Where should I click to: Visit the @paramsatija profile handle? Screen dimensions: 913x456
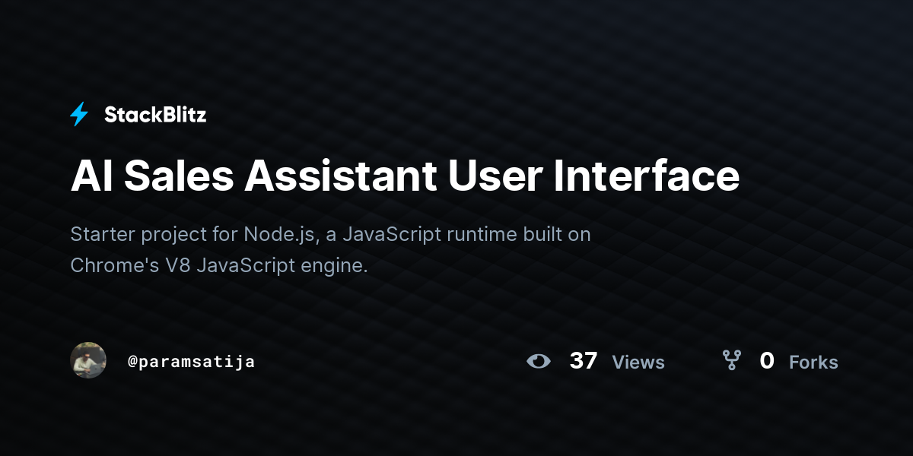192,362
